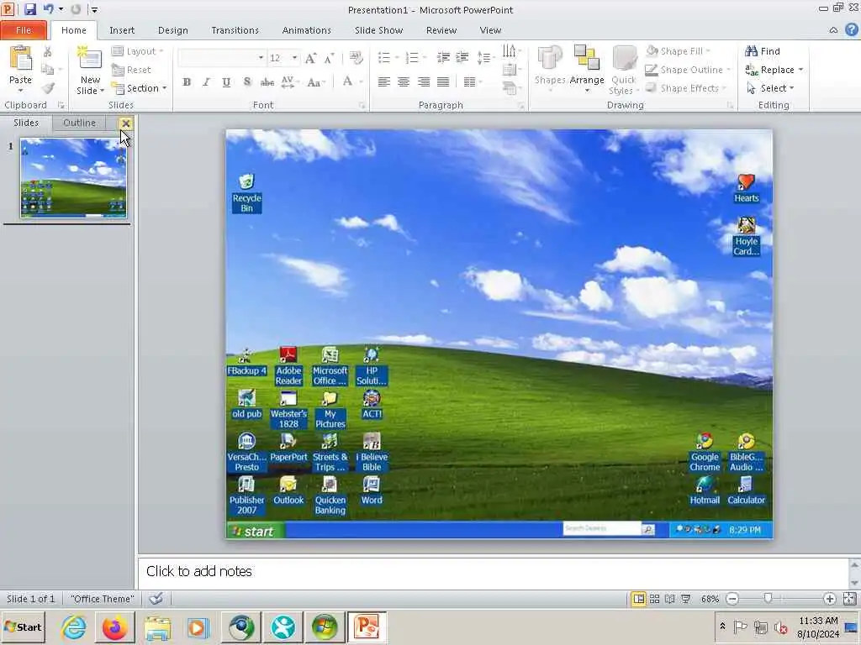
Task: Click the New Slide icon
Action: pyautogui.click(x=89, y=60)
